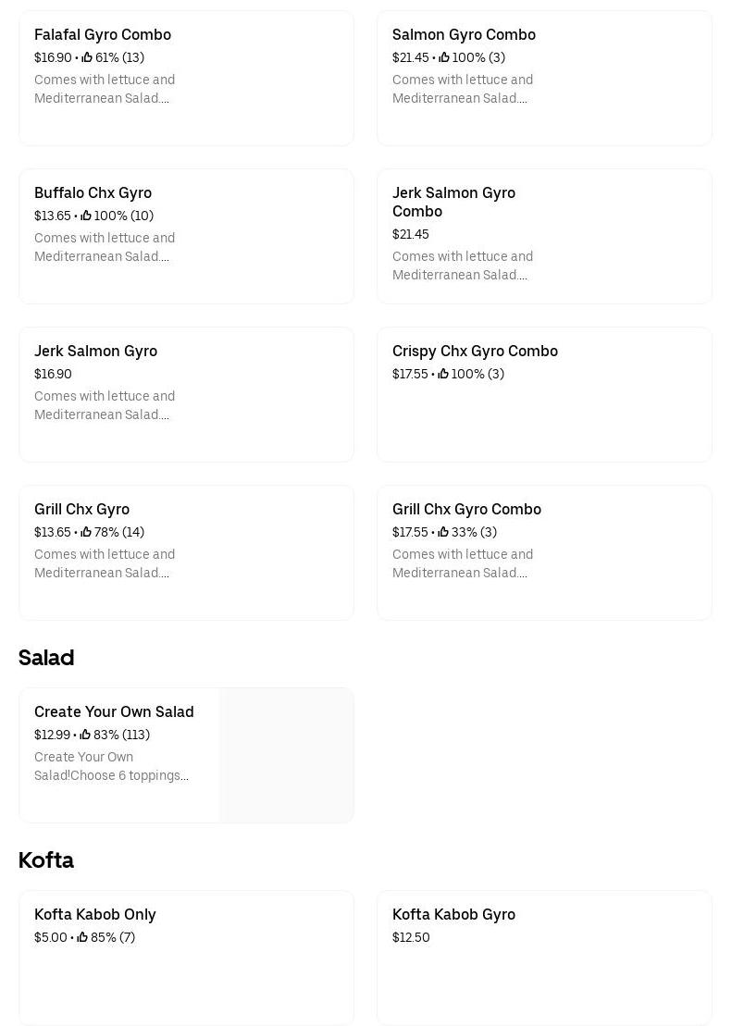The height and width of the screenshot is (1026, 744).
Task: Click the Kofta section heading
Action: tap(46, 860)
